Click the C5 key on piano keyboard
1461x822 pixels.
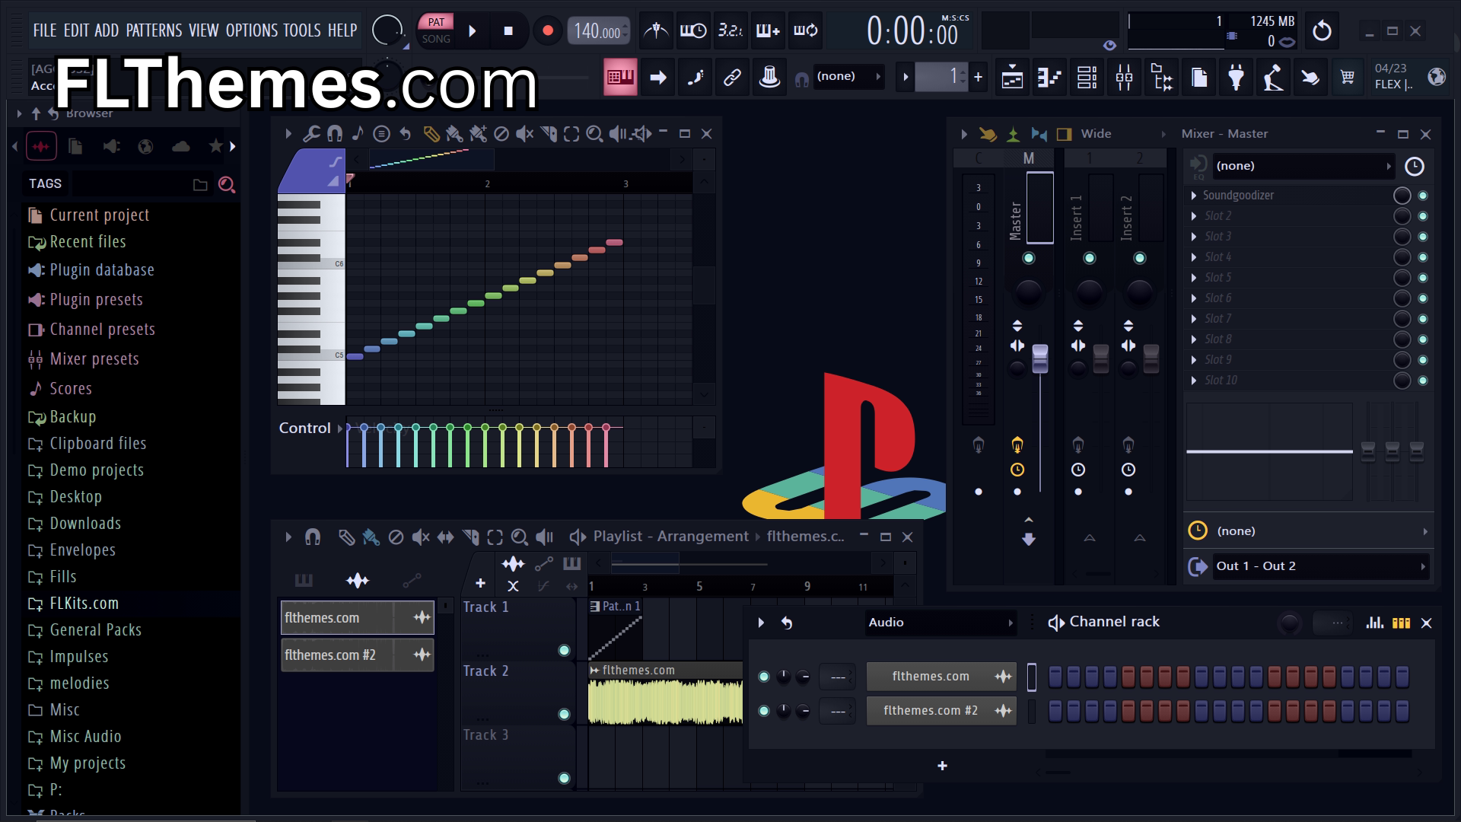tap(311, 355)
